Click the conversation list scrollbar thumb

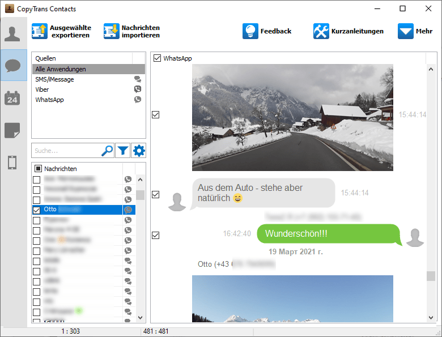click(140, 195)
